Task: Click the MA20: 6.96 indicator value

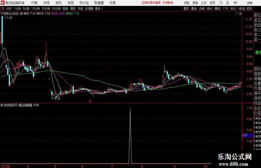Action: coord(58,14)
